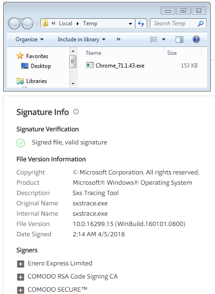The width and height of the screenshot is (215, 294).
Task: Expand the COMODO SECURE signer
Action: [x=21, y=290]
